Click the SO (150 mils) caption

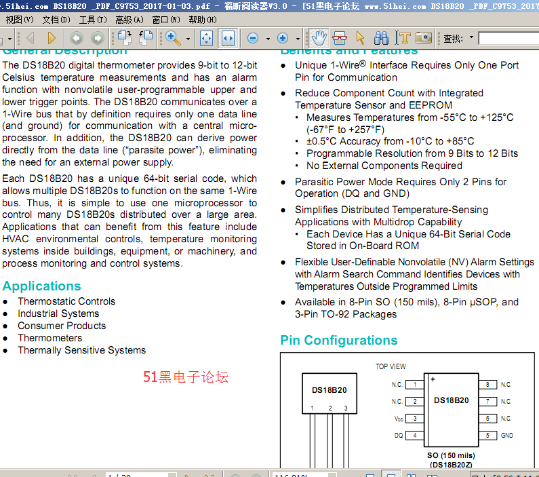click(x=451, y=455)
